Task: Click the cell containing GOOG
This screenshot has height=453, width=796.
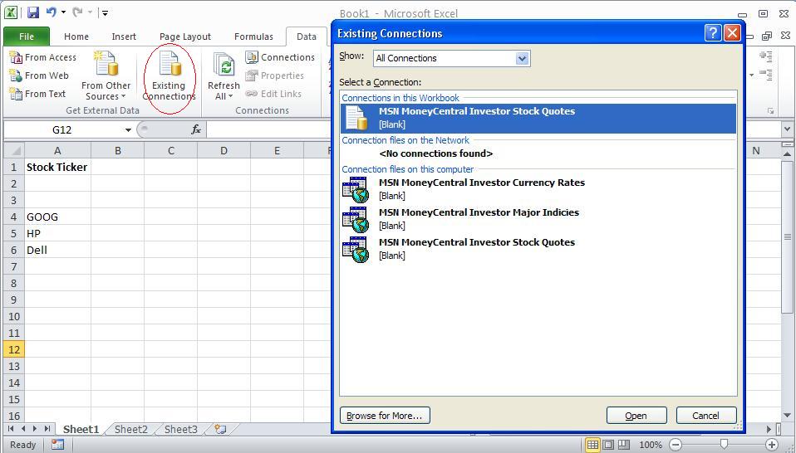Action: 57,217
